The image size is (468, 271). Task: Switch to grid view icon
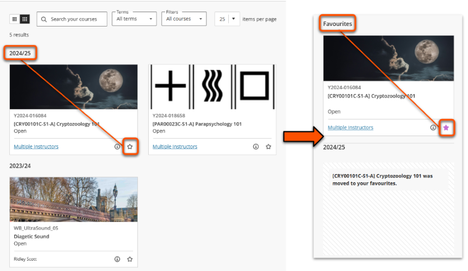coord(24,19)
